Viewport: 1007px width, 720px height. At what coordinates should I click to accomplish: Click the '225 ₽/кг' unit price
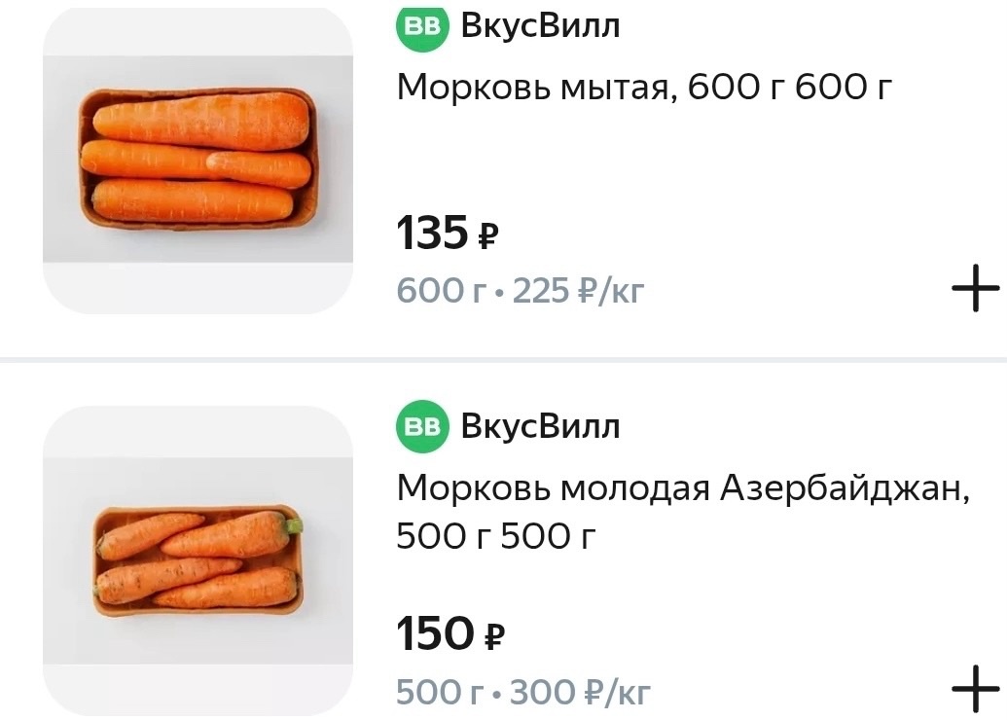tap(579, 290)
